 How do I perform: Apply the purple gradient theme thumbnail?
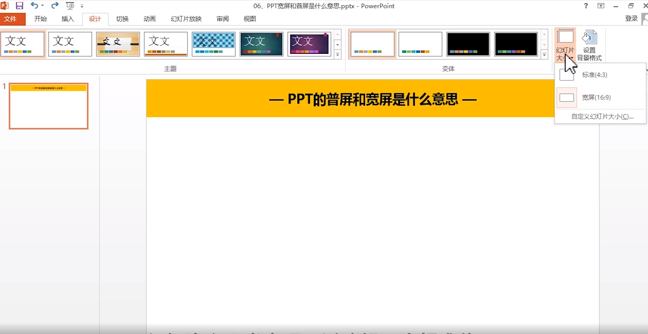click(x=310, y=44)
